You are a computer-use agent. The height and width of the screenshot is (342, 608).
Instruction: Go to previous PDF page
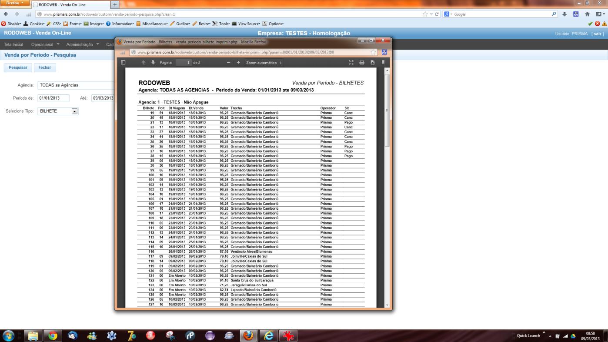[144, 63]
